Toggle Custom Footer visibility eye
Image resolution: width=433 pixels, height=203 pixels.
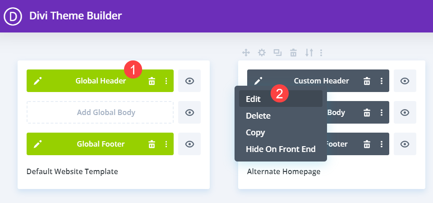(405, 144)
